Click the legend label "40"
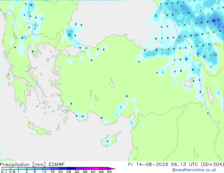 coord(93,172)
